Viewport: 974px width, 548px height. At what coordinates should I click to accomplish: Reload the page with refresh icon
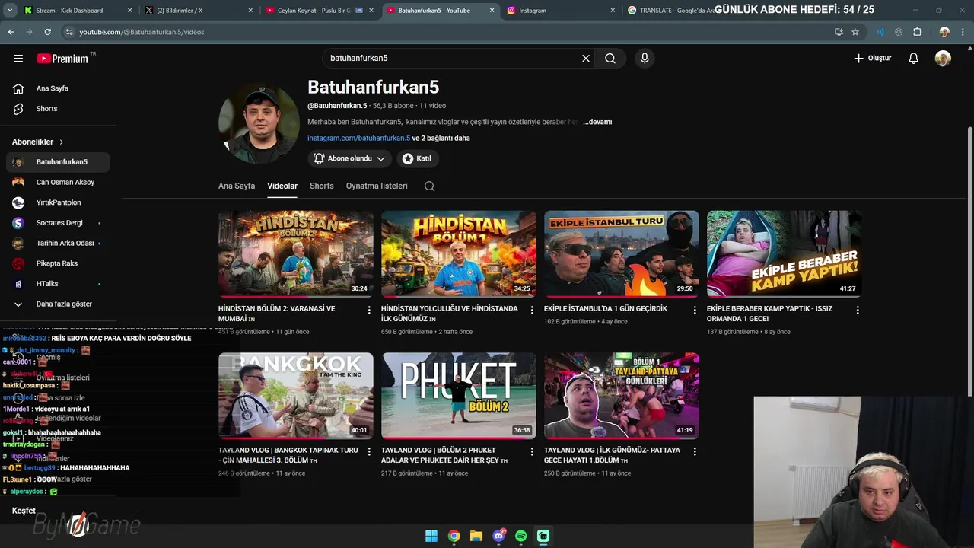(x=47, y=32)
